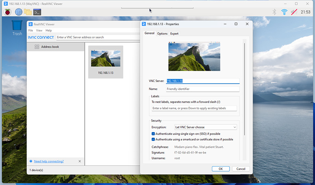The image size is (315, 185).
Task: Click OK in the Properties dialog
Action: pyautogui.click(x=220, y=169)
